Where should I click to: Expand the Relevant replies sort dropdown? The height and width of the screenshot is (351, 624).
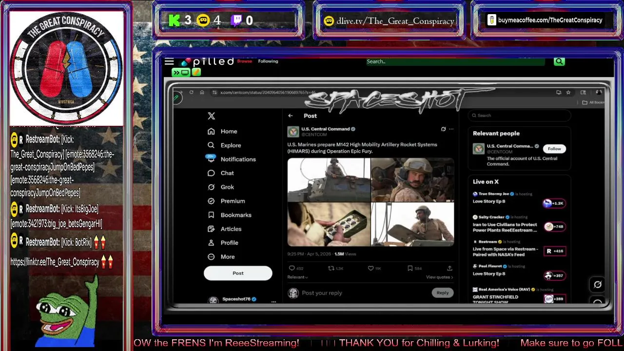[297, 277]
